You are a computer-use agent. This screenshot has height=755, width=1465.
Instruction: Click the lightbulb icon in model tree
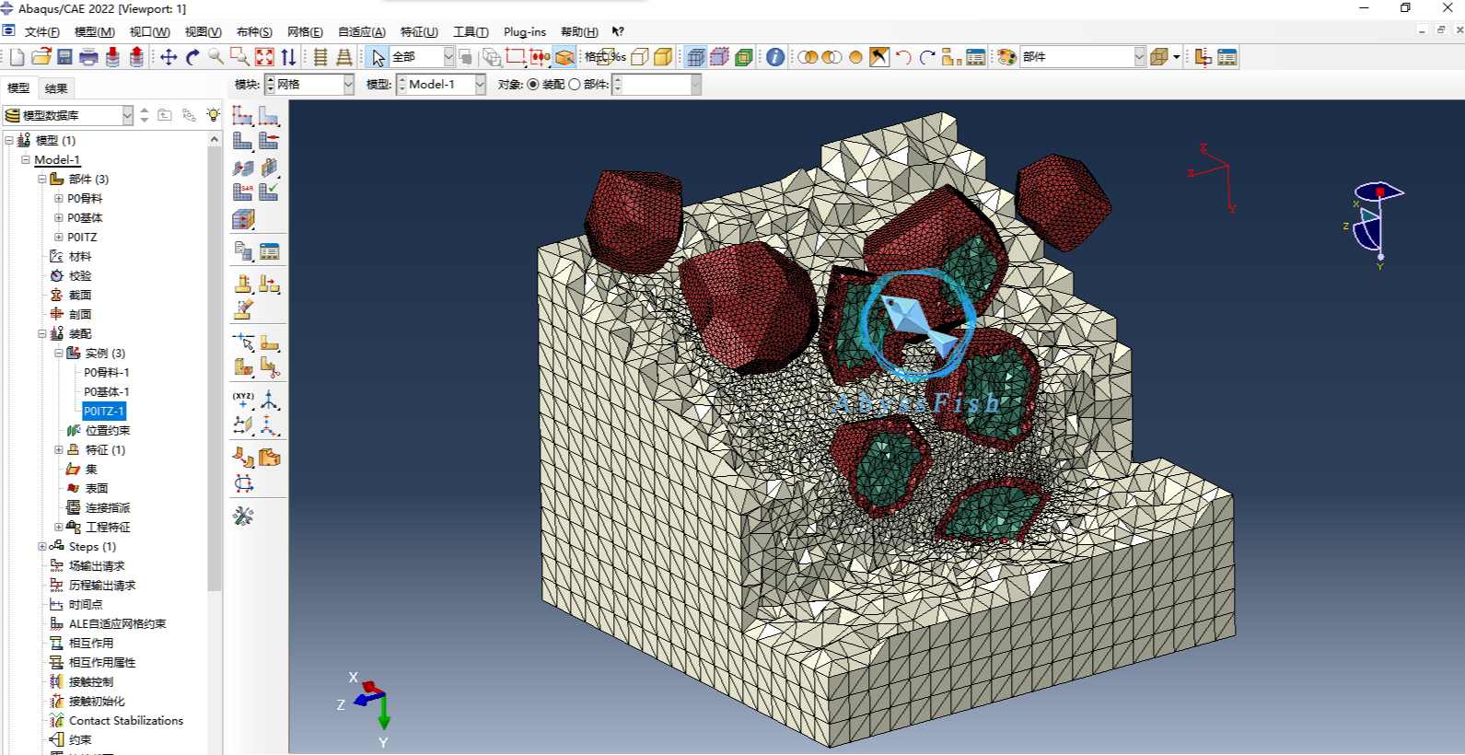tap(214, 115)
